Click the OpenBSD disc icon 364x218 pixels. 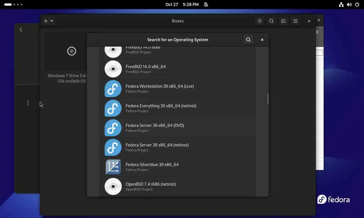[113, 186]
